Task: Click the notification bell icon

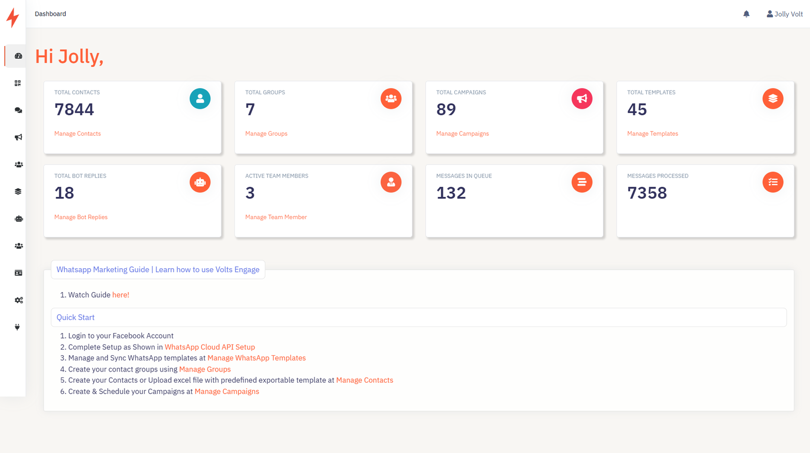Action: click(746, 14)
